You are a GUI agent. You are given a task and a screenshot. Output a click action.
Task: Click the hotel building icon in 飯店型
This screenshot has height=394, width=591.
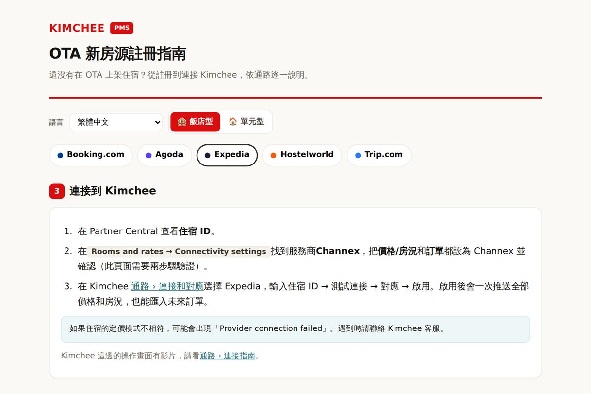pos(182,122)
